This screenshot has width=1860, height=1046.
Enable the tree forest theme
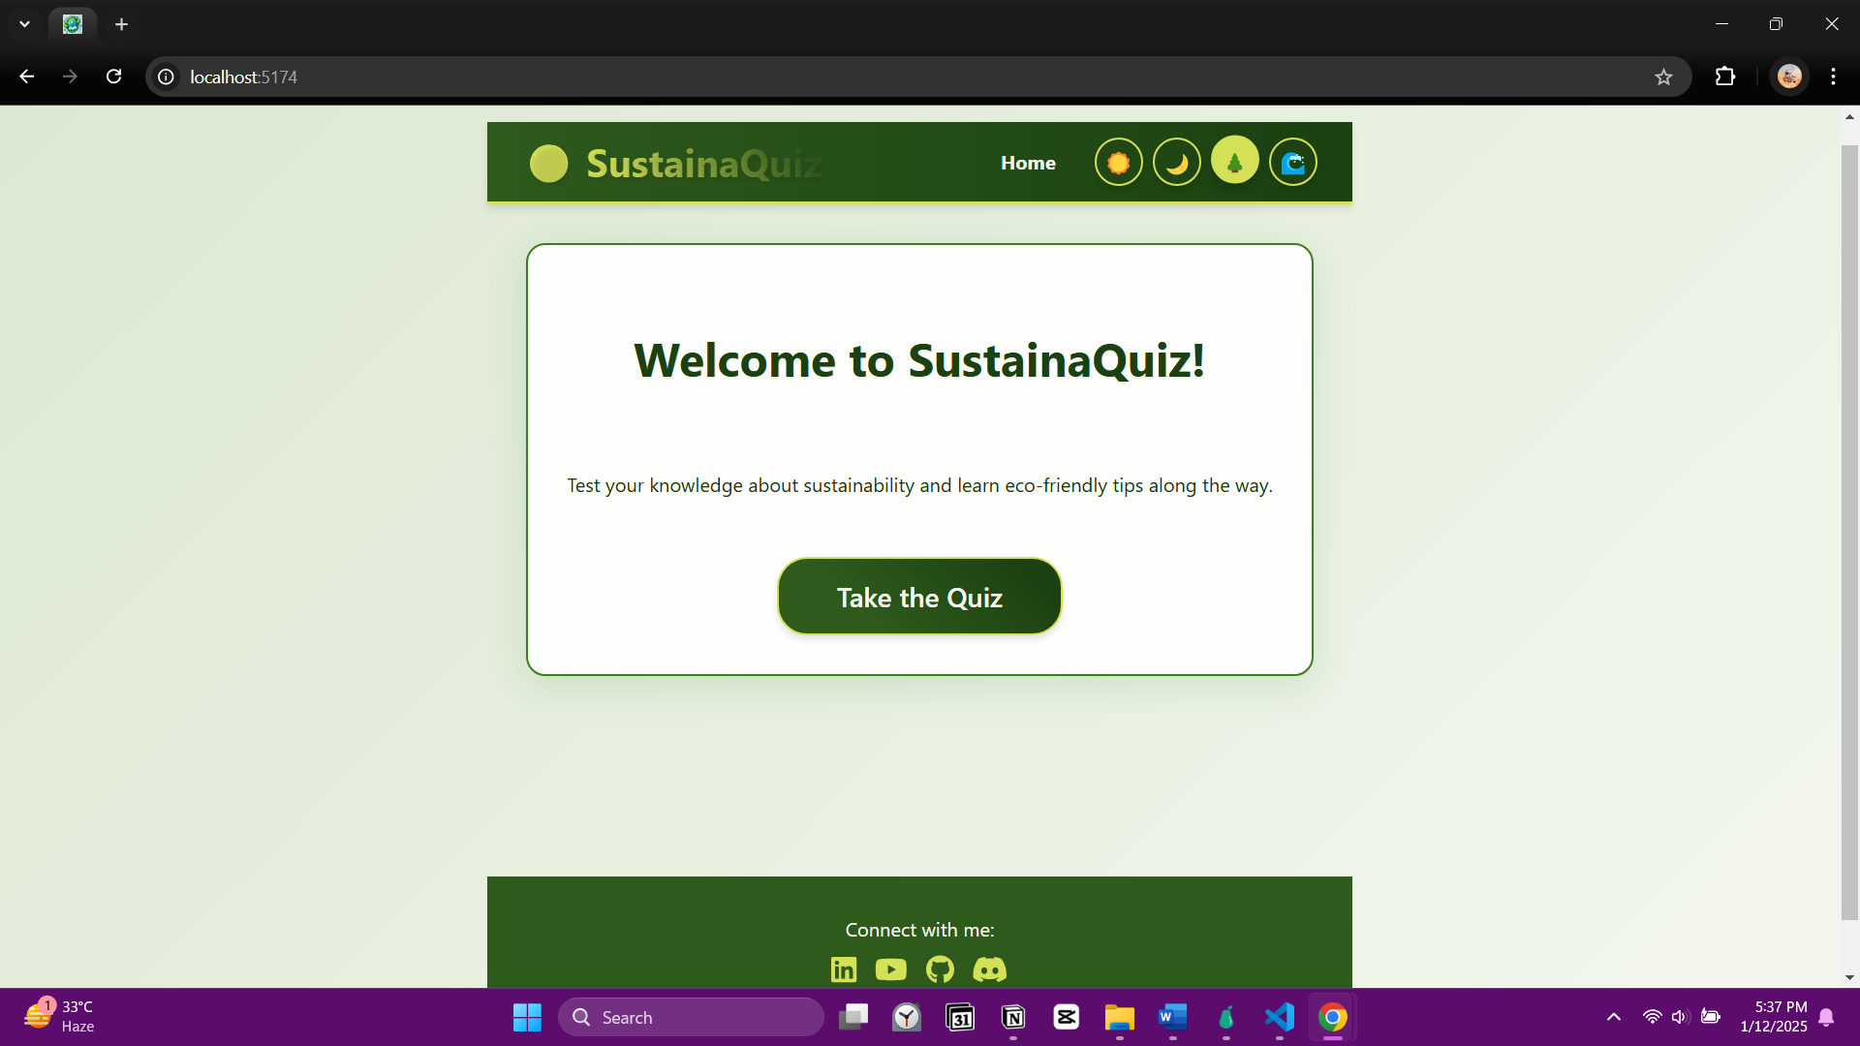pos(1234,161)
